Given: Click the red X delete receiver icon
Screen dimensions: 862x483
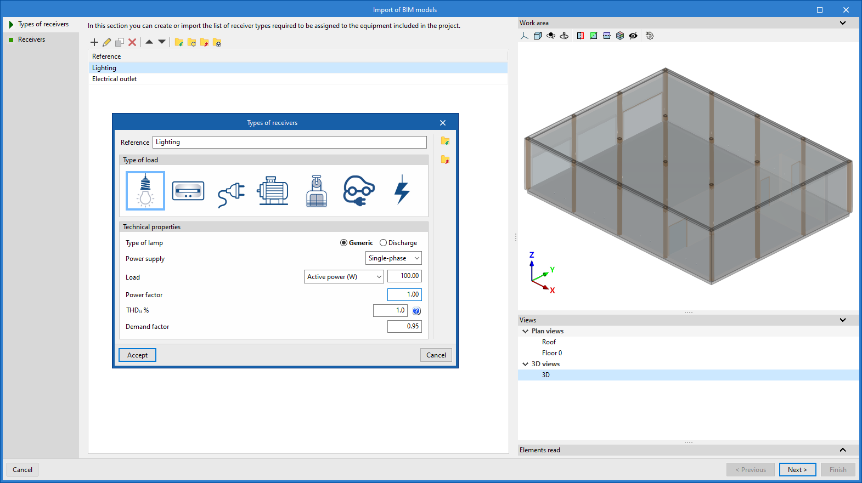Looking at the screenshot, I should [132, 42].
